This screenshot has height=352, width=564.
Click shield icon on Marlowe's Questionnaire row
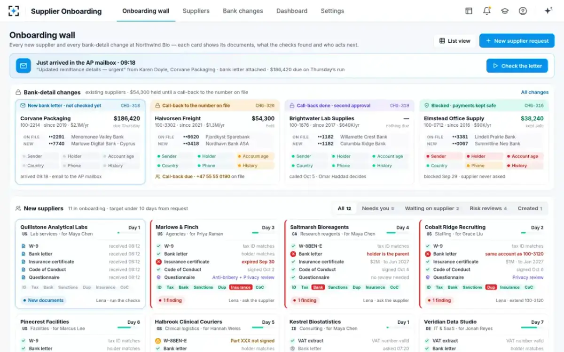click(x=158, y=277)
